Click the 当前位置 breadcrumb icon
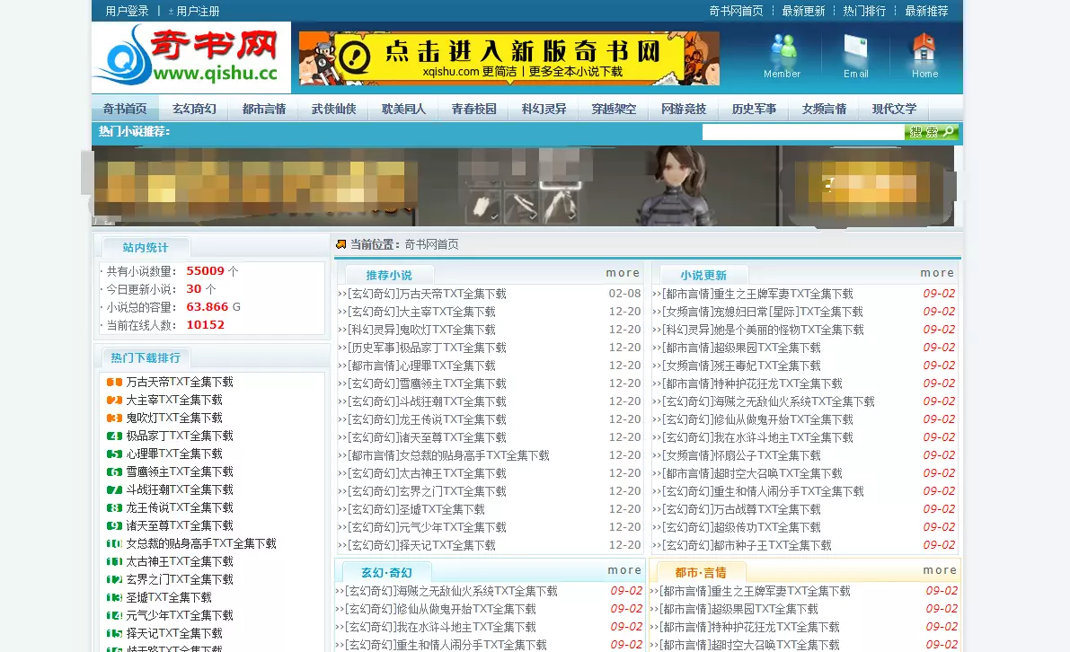 [x=341, y=244]
